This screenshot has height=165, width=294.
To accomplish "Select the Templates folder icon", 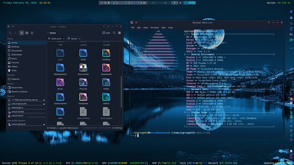I will tap(83, 97).
